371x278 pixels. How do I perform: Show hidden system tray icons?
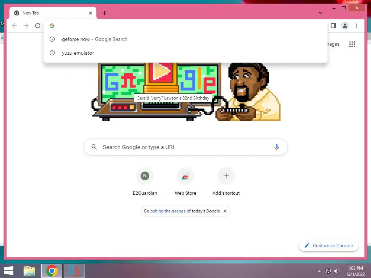(x=320, y=271)
